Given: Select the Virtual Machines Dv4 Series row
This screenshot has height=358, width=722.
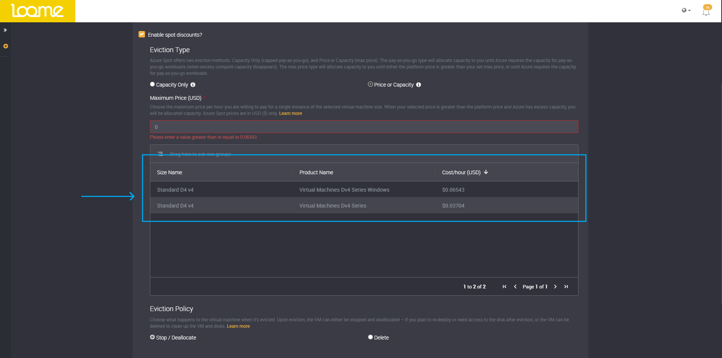Looking at the screenshot, I should pyautogui.click(x=364, y=205).
